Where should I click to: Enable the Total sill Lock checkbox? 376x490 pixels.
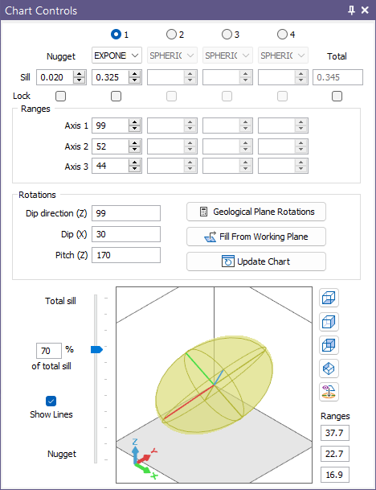click(337, 96)
